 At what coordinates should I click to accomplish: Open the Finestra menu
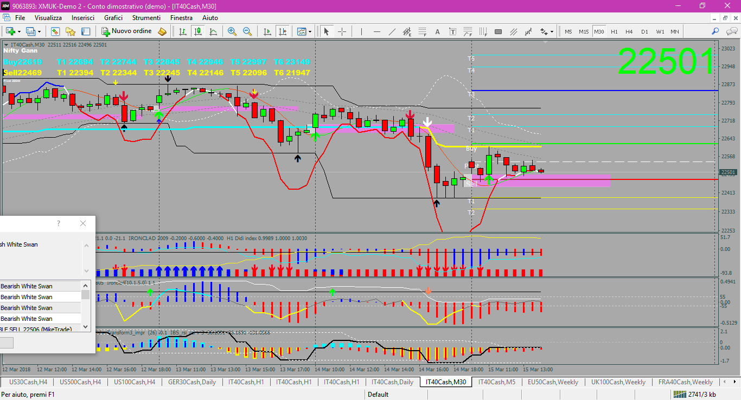pos(181,18)
